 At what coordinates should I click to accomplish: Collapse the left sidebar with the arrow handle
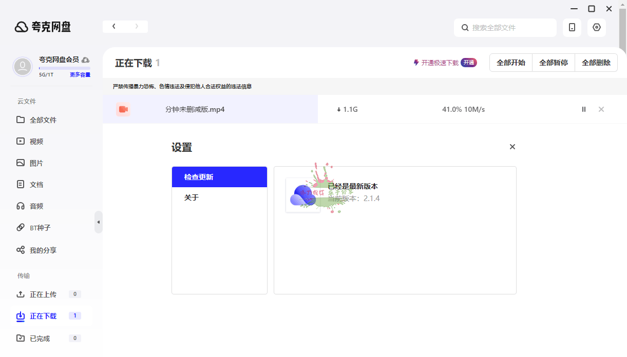point(99,222)
